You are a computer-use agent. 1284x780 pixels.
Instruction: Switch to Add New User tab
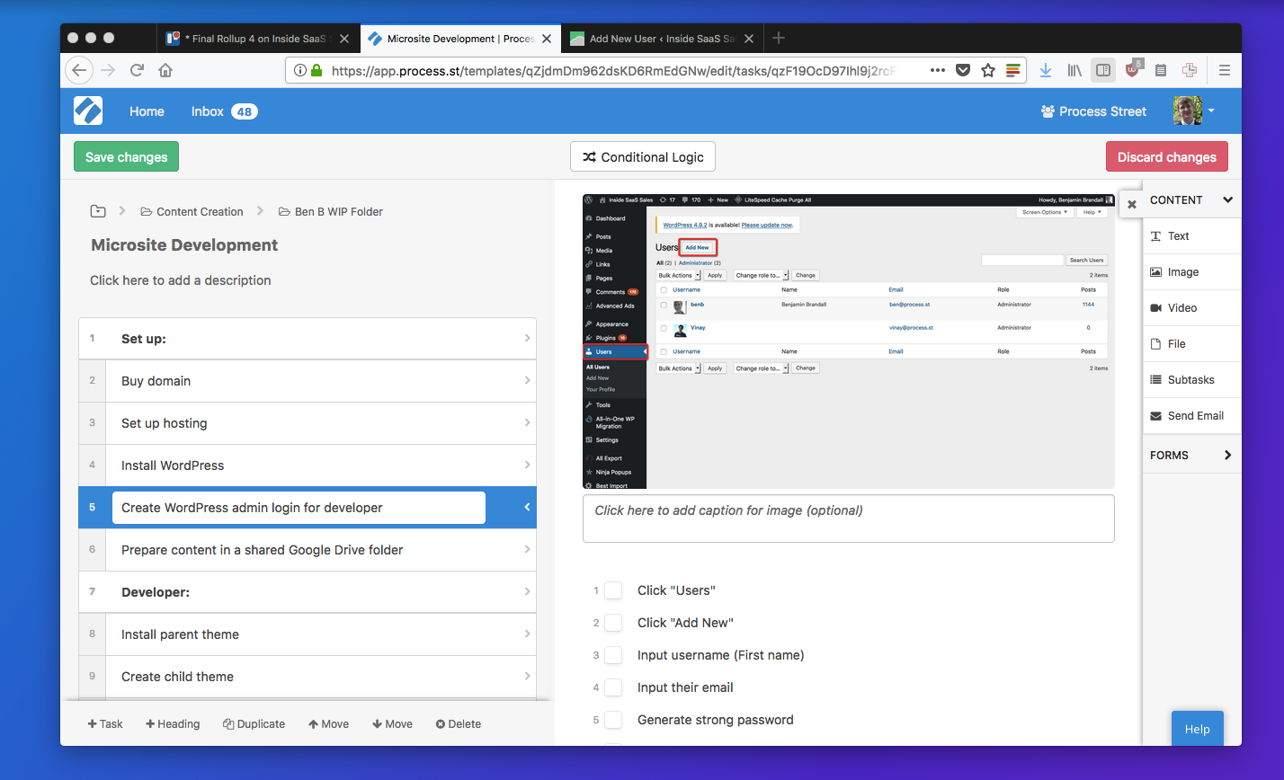click(662, 39)
